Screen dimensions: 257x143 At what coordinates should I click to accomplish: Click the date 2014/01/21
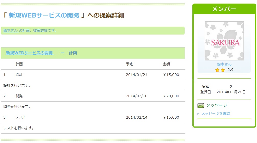click(136, 75)
